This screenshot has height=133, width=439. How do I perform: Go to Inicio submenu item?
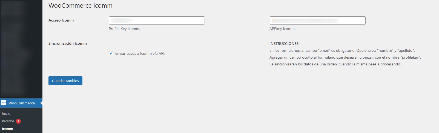point(6,114)
